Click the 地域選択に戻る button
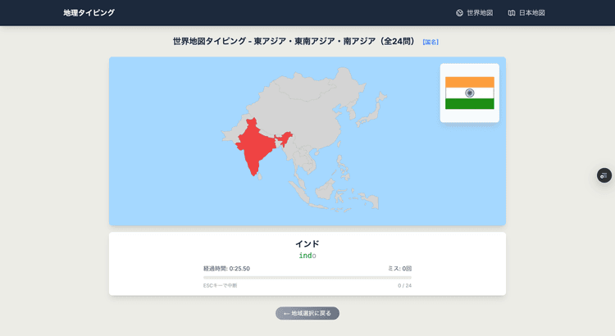 (307, 313)
